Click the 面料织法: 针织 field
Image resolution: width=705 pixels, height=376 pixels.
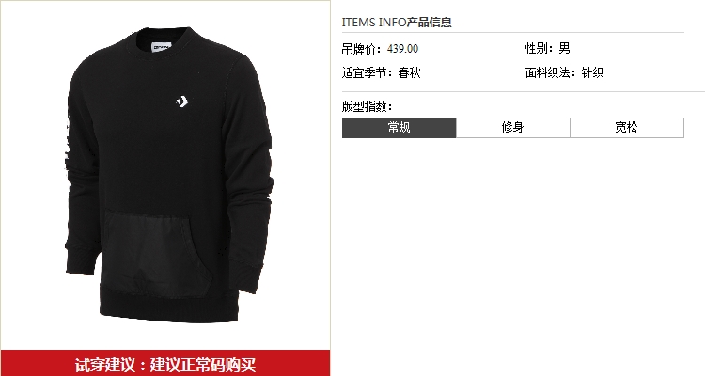point(564,72)
